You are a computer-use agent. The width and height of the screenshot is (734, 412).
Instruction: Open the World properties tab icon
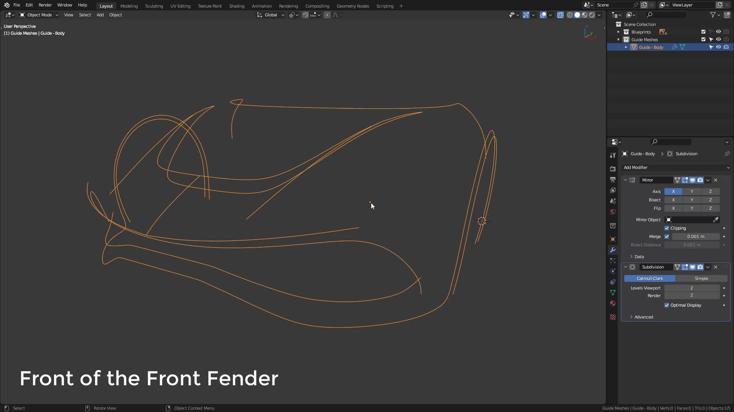tap(613, 212)
